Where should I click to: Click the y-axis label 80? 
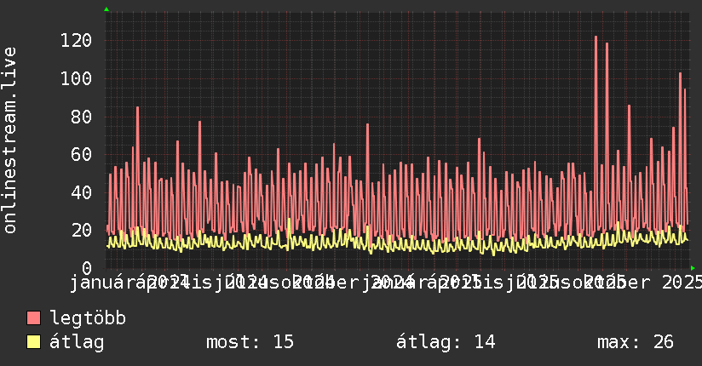tap(82, 117)
